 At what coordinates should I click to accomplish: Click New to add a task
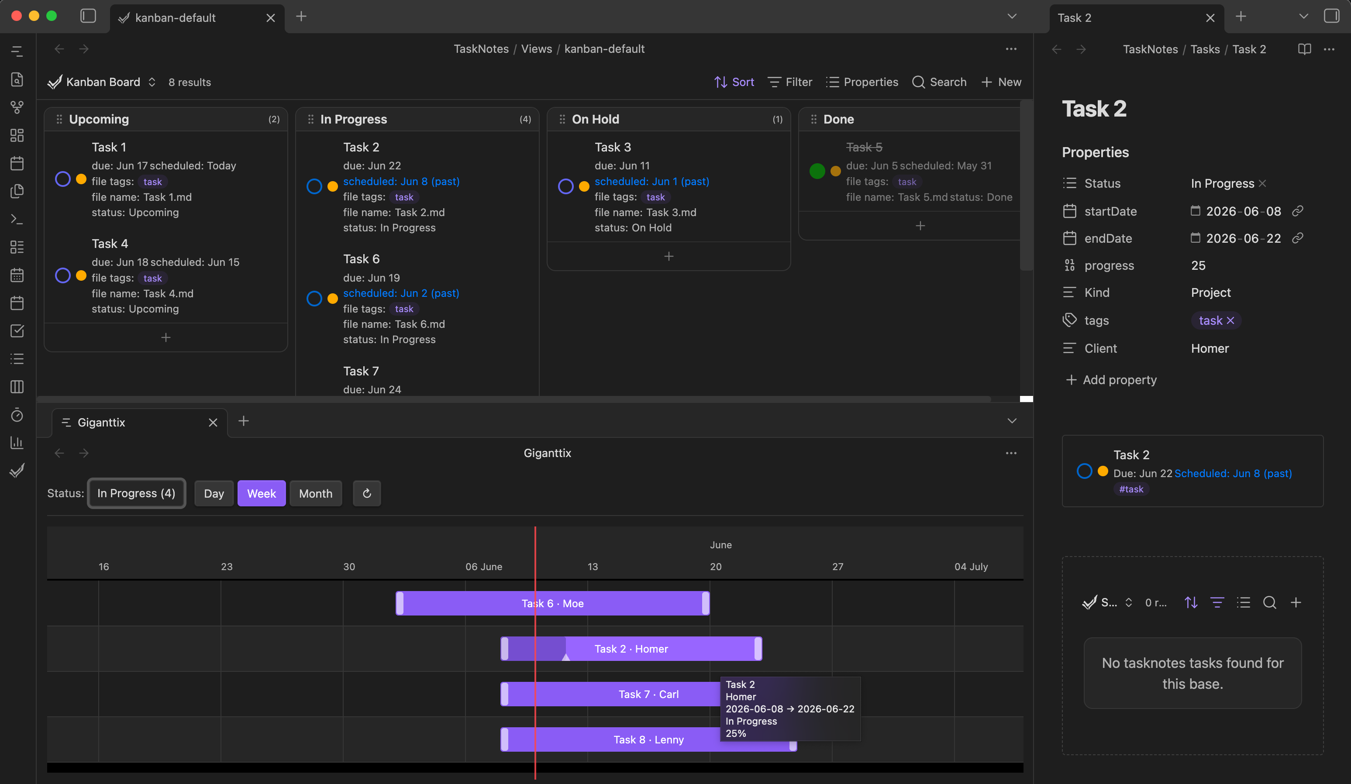[1001, 82]
